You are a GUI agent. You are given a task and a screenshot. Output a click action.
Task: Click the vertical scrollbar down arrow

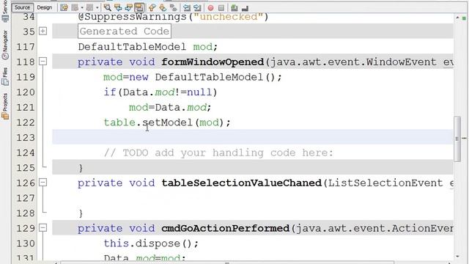(457, 256)
